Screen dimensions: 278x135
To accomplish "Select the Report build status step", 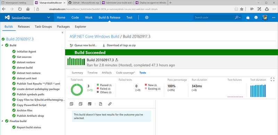I will click(x=29, y=127).
